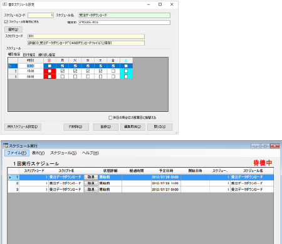This screenshot has height=244, width=282.
Task: Click the 状態詳細 column header
Action: 110,171
